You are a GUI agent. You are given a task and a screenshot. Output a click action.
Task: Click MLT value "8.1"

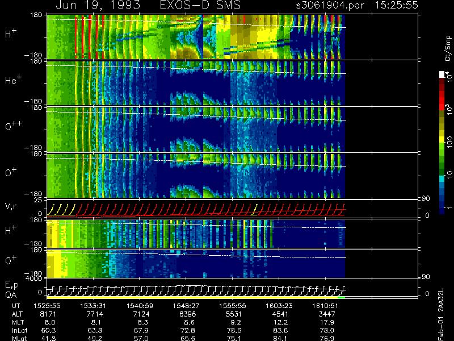pos(96,322)
